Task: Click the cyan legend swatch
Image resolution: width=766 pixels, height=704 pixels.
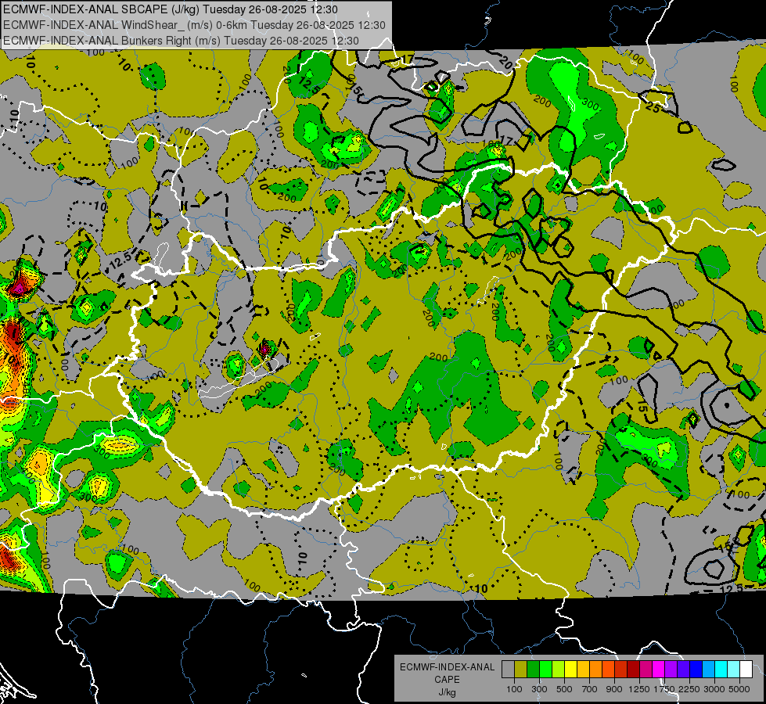Action: coord(721,670)
